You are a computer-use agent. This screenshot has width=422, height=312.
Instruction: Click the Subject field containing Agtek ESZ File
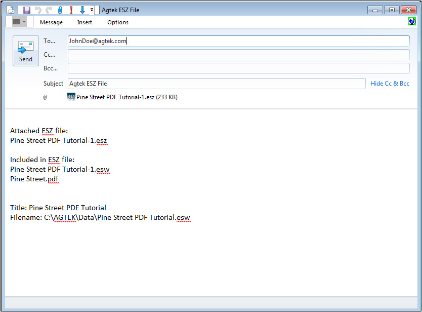coord(216,84)
